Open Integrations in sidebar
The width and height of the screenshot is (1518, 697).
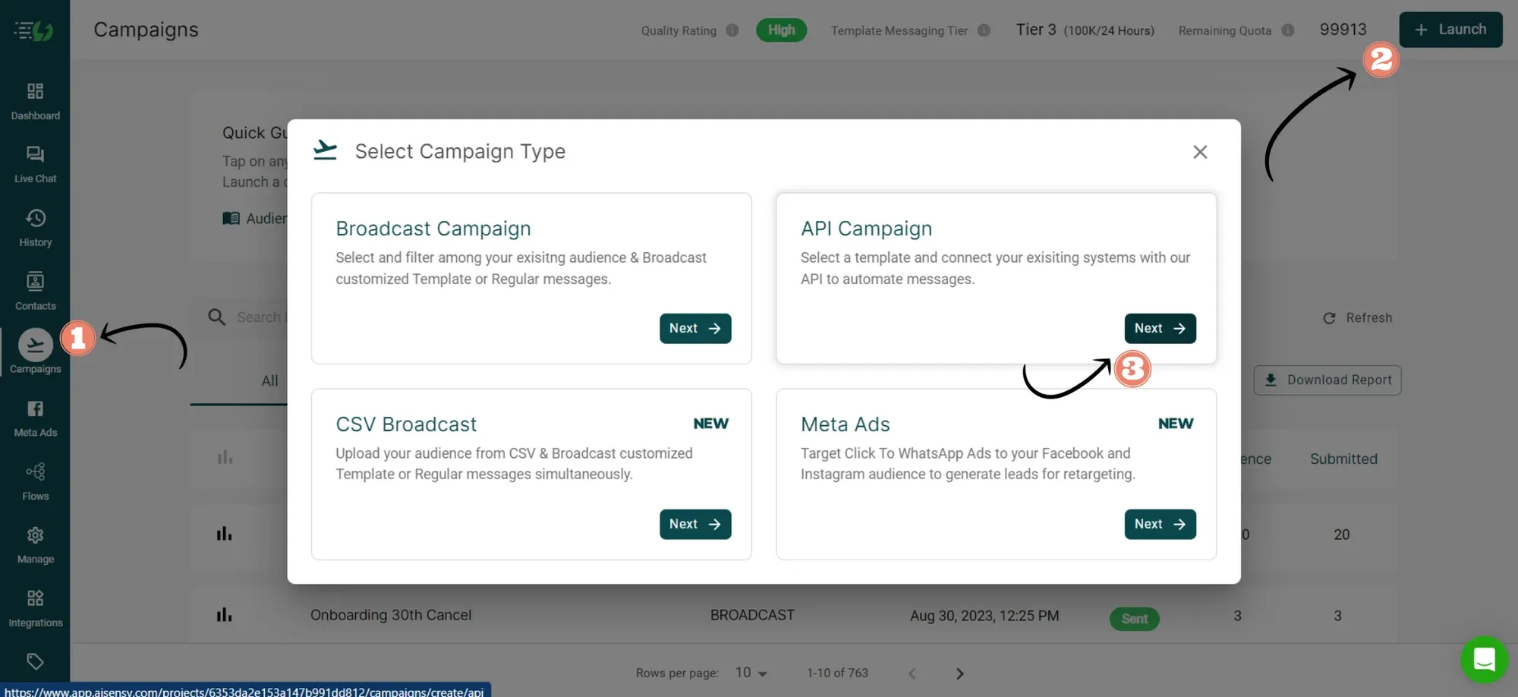click(x=35, y=608)
